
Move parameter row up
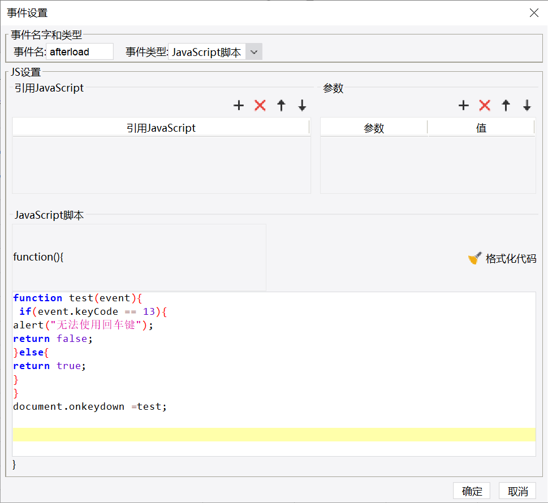pos(506,105)
